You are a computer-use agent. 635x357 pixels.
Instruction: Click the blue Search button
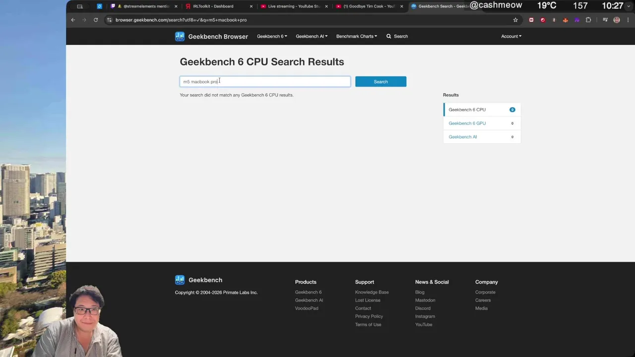[381, 81]
